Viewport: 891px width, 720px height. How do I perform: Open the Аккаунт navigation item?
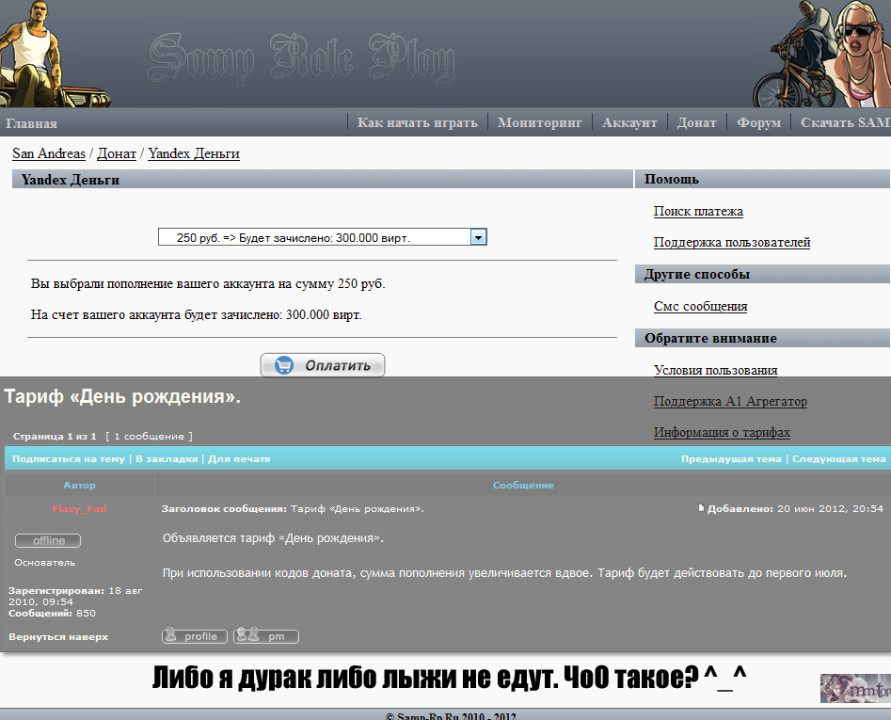tap(629, 122)
